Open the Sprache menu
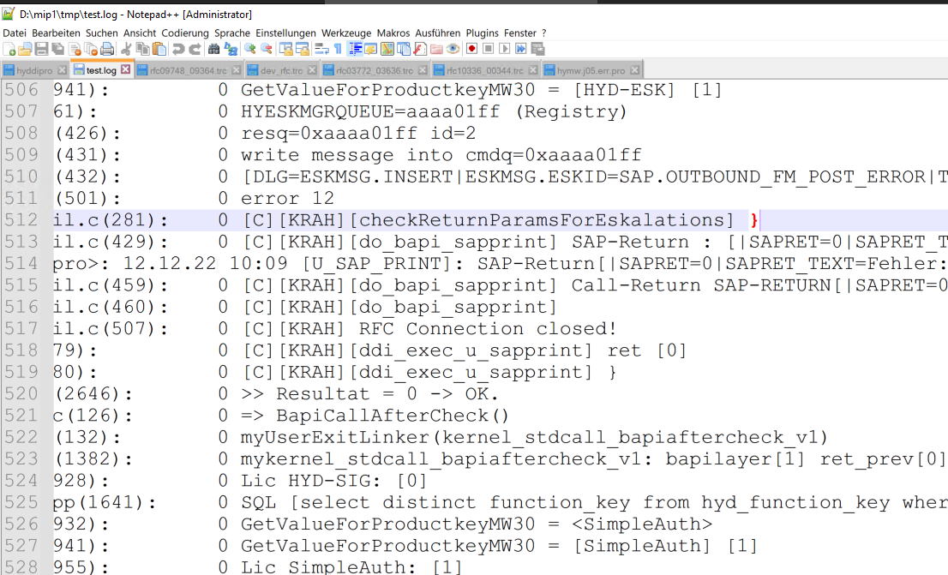This screenshot has height=575, width=948. click(232, 33)
